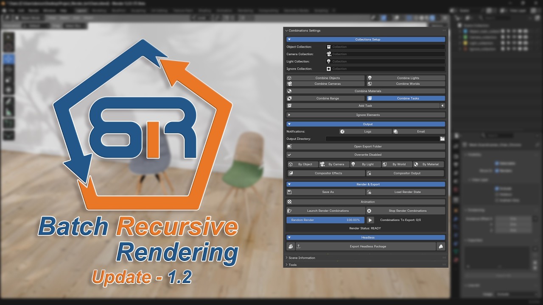Click the Camera Collection field
543x305 pixels.
coord(385,54)
